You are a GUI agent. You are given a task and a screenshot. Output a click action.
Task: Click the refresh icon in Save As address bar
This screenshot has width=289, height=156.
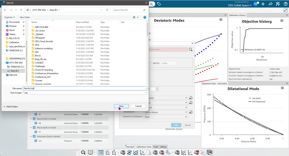[x=107, y=10]
